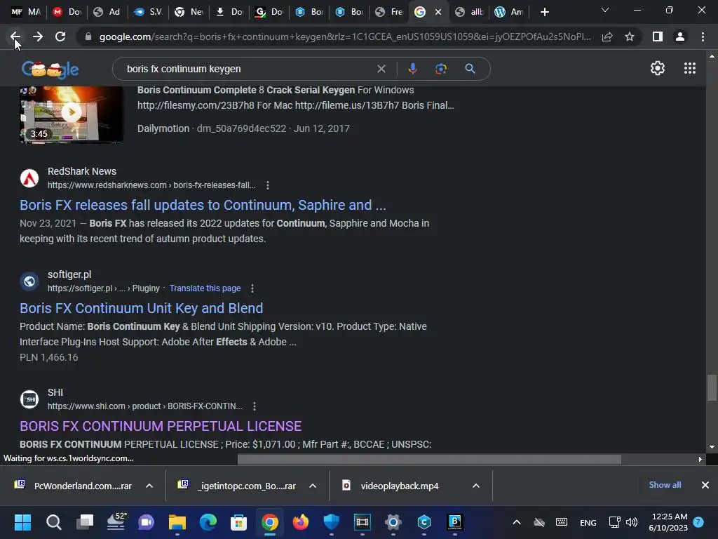Switch to the Gmail 'Do' tab
Viewport: 718px width, 539px height.
coord(67,12)
